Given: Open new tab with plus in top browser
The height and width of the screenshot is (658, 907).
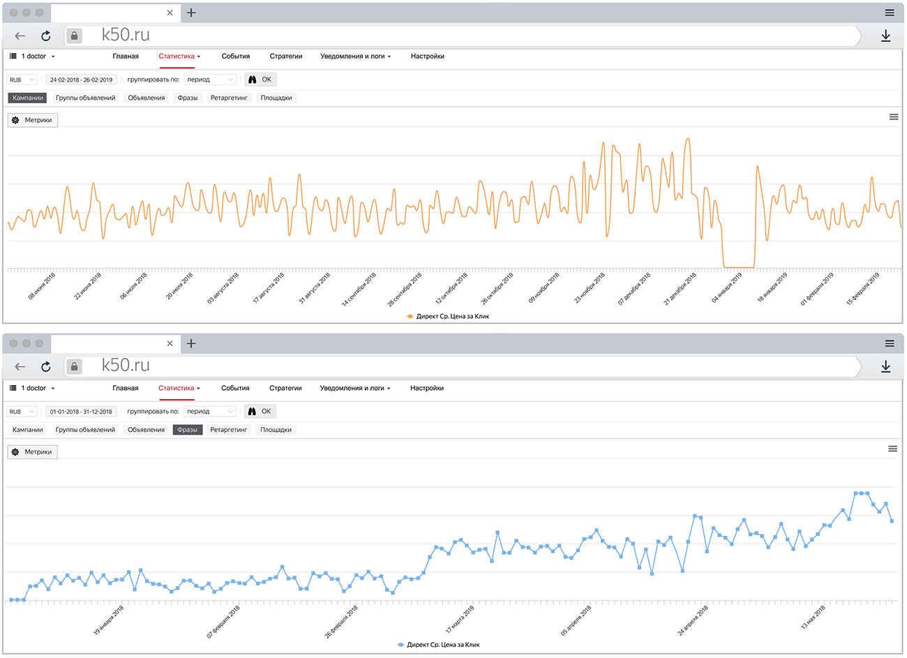Looking at the screenshot, I should pos(191,13).
